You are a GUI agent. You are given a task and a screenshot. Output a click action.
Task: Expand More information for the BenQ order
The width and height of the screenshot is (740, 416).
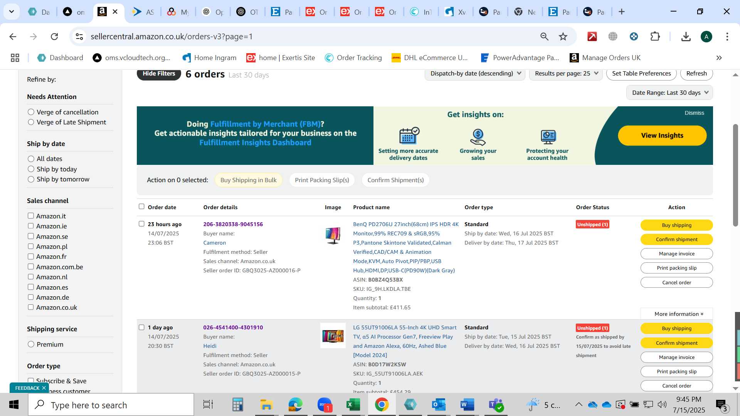pos(676,314)
